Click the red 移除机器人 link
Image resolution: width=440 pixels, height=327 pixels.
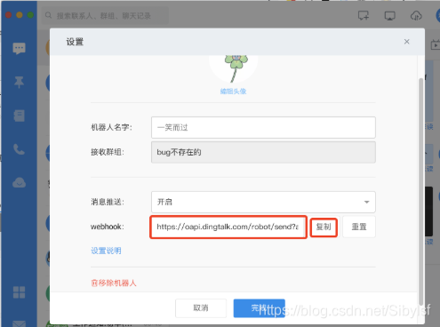114,283
